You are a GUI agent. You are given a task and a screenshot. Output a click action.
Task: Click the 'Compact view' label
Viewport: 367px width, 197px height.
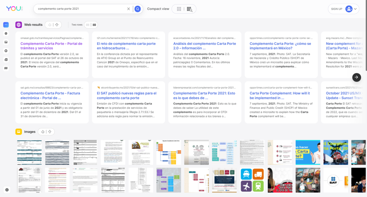[158, 9]
